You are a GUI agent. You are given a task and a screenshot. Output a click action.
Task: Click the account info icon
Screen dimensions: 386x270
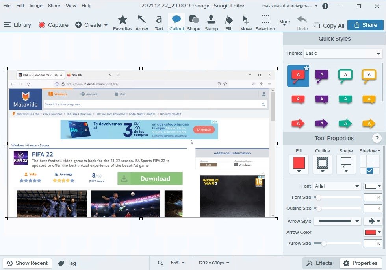(325, 6)
